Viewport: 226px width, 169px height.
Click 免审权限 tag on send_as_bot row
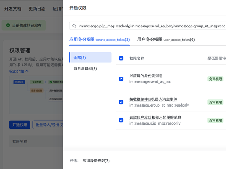point(215,79)
